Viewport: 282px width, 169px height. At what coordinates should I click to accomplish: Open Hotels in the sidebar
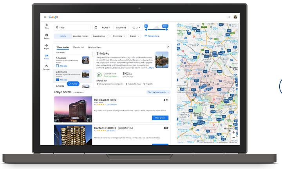(x=47, y=57)
